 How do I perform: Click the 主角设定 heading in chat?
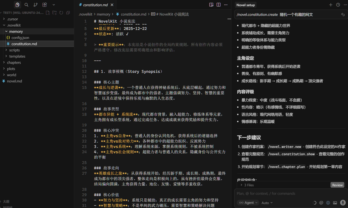(246, 58)
